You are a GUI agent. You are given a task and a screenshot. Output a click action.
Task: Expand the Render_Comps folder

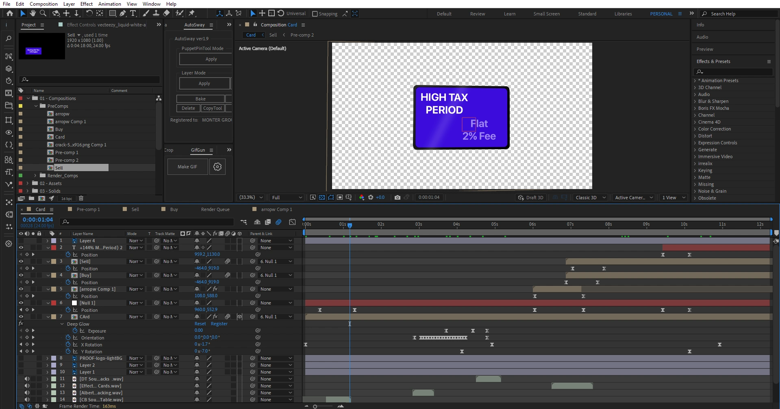click(35, 176)
